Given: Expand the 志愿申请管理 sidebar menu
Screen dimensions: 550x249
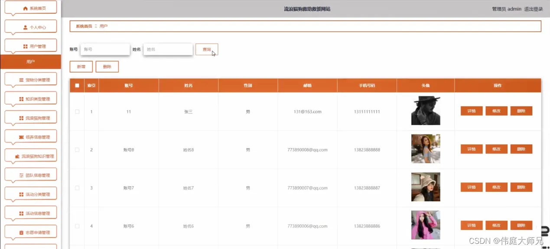Looking at the screenshot, I should (31, 233).
